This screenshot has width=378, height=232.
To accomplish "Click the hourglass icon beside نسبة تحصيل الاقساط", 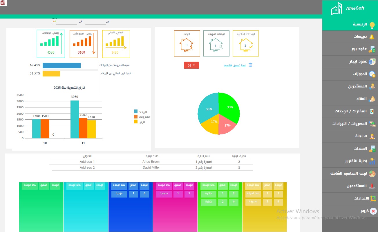I will click(x=250, y=65).
